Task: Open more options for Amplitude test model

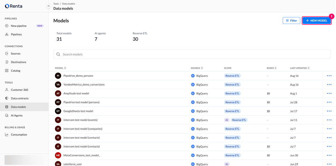Action: click(x=329, y=93)
